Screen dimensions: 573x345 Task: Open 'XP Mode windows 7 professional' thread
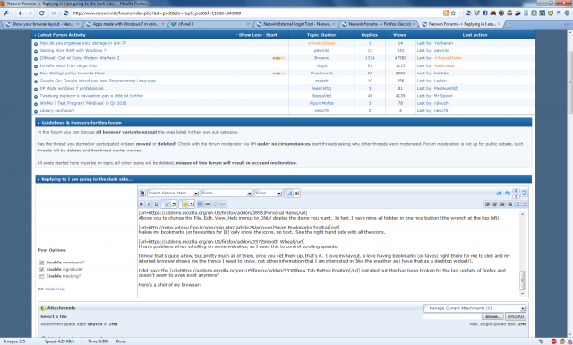[72, 88]
